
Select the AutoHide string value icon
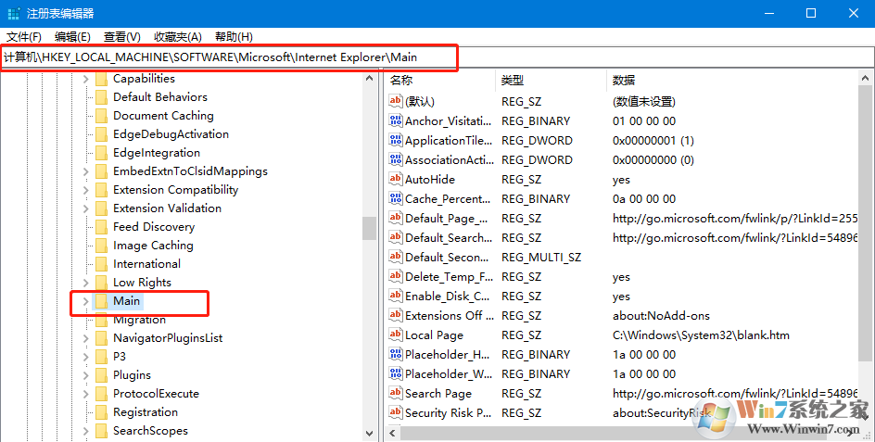pos(396,180)
